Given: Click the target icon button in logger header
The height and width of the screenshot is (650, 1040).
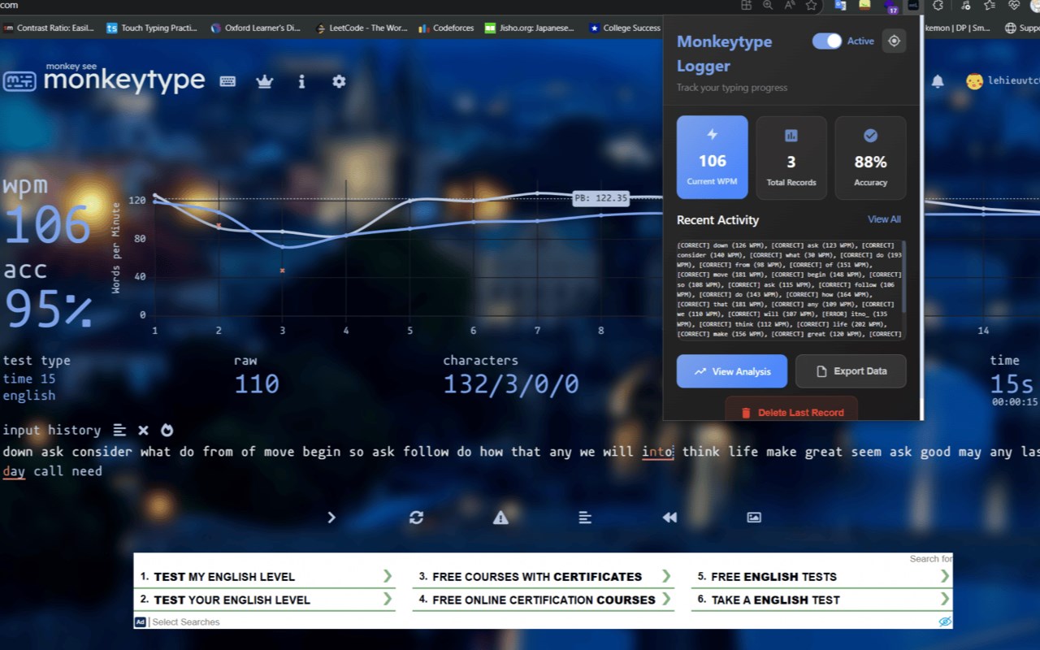Looking at the screenshot, I should pyautogui.click(x=894, y=41).
